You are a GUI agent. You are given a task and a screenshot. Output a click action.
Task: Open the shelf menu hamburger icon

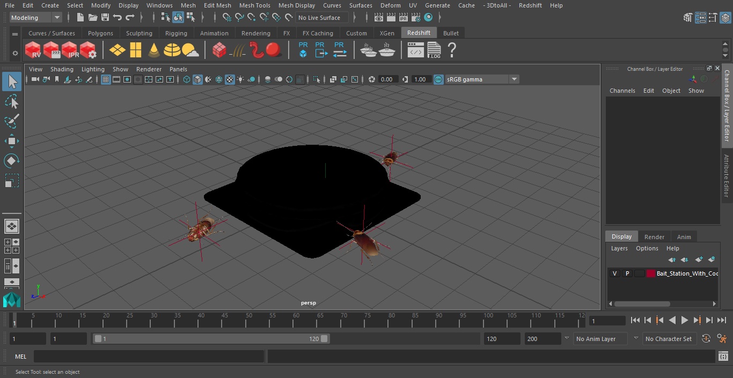coord(15,33)
